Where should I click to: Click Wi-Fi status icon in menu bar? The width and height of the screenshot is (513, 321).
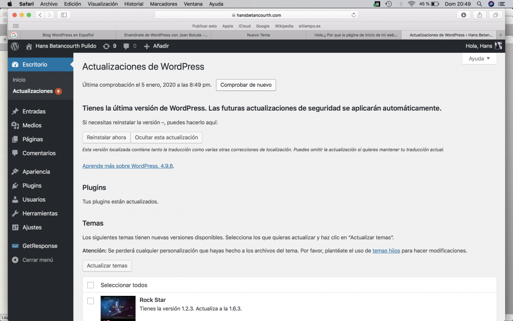click(x=412, y=4)
